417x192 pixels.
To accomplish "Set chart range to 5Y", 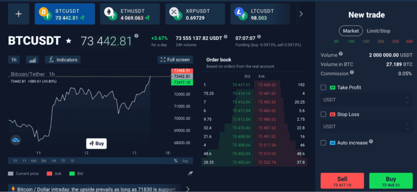I will (x=16, y=161).
